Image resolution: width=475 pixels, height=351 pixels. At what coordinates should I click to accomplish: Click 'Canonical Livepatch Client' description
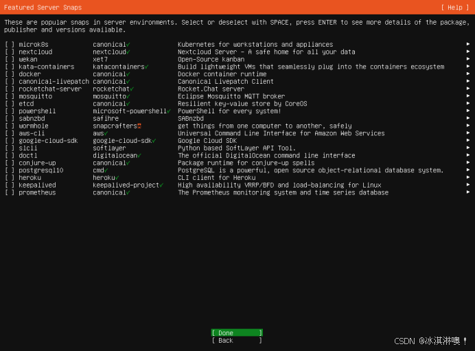(226, 82)
